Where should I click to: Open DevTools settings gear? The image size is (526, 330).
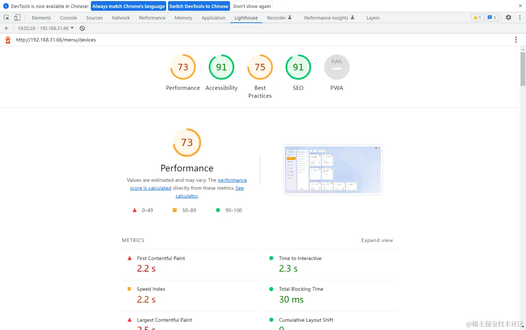pyautogui.click(x=508, y=17)
